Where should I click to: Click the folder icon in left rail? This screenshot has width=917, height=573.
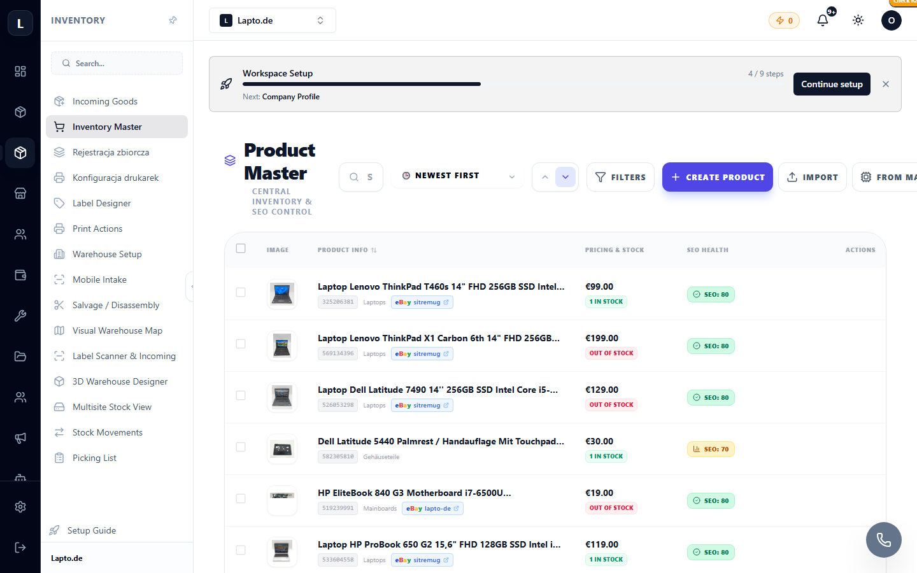coord(20,357)
